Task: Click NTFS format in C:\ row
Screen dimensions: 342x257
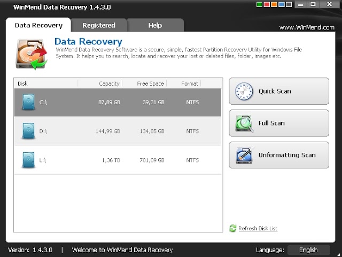Action: click(192, 102)
